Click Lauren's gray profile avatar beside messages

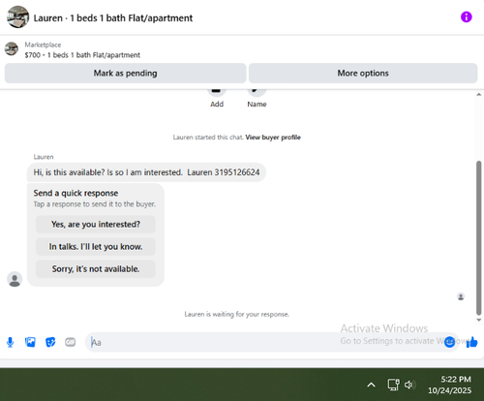click(15, 279)
